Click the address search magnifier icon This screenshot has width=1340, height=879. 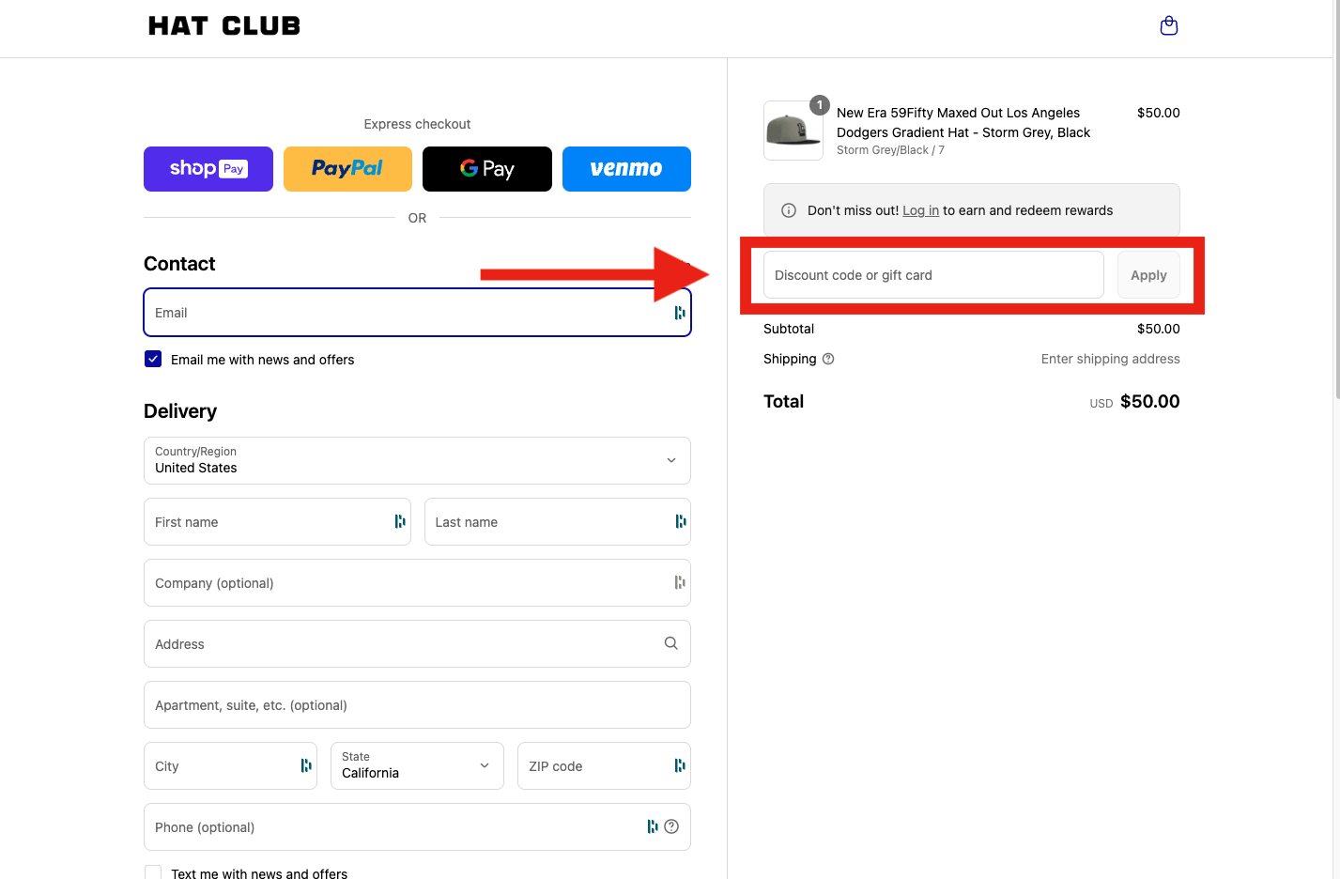670,643
